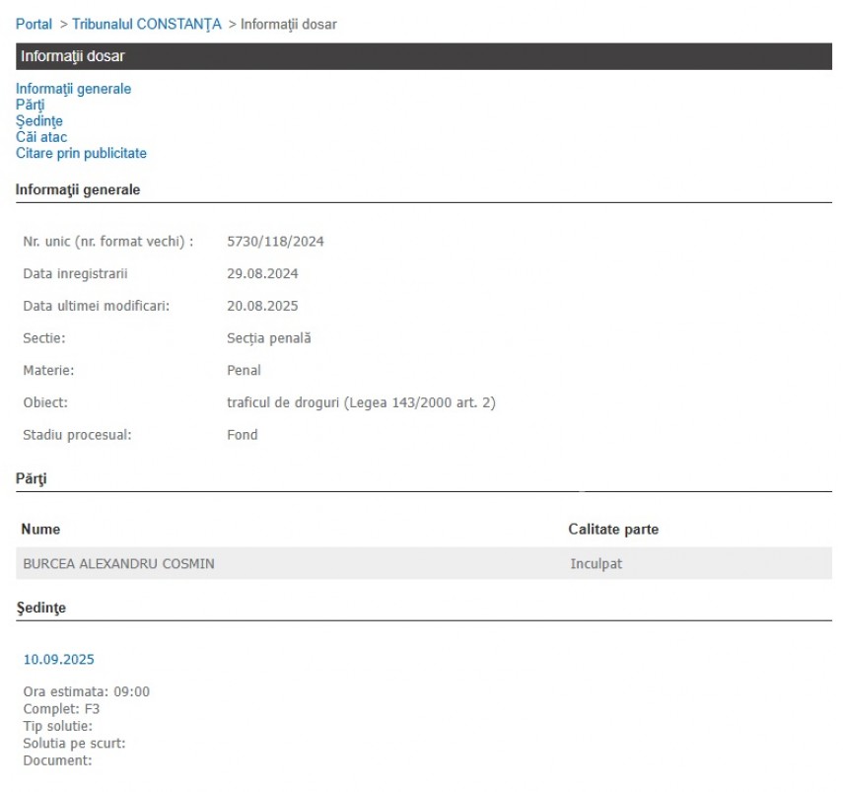
Task: Click the Complet: F3 line
Action: point(61,709)
